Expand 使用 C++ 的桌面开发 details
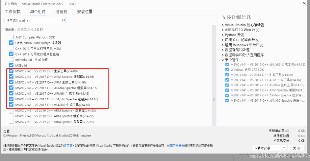Screen dimensions: 310x161 pos(223,40)
